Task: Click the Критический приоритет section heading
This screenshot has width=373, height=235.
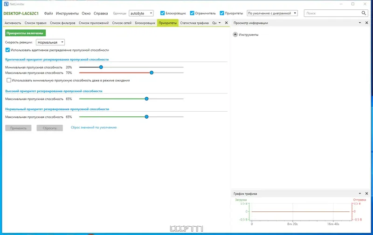Action: [57, 60]
